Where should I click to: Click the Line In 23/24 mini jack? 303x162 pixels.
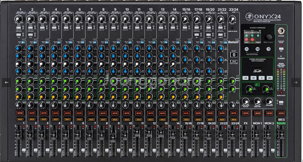232,28
